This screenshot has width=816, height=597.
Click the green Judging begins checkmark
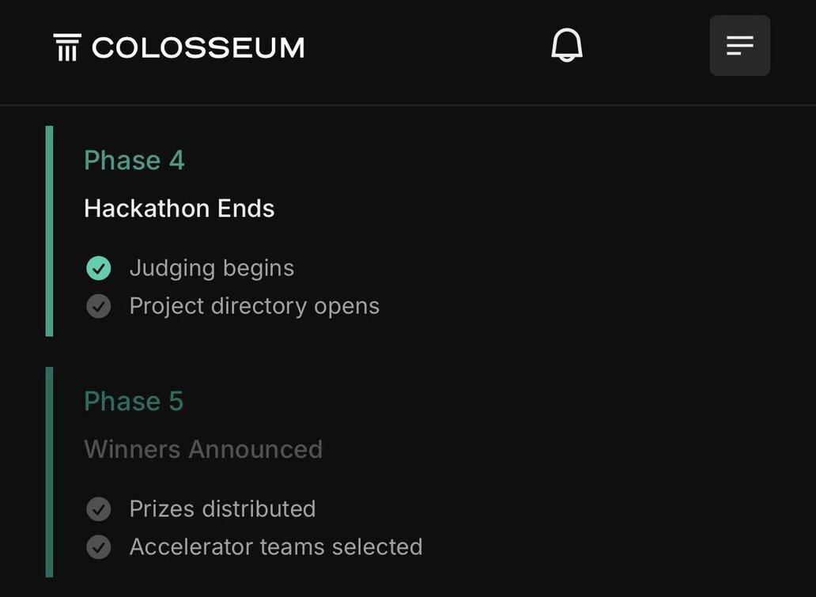[99, 268]
